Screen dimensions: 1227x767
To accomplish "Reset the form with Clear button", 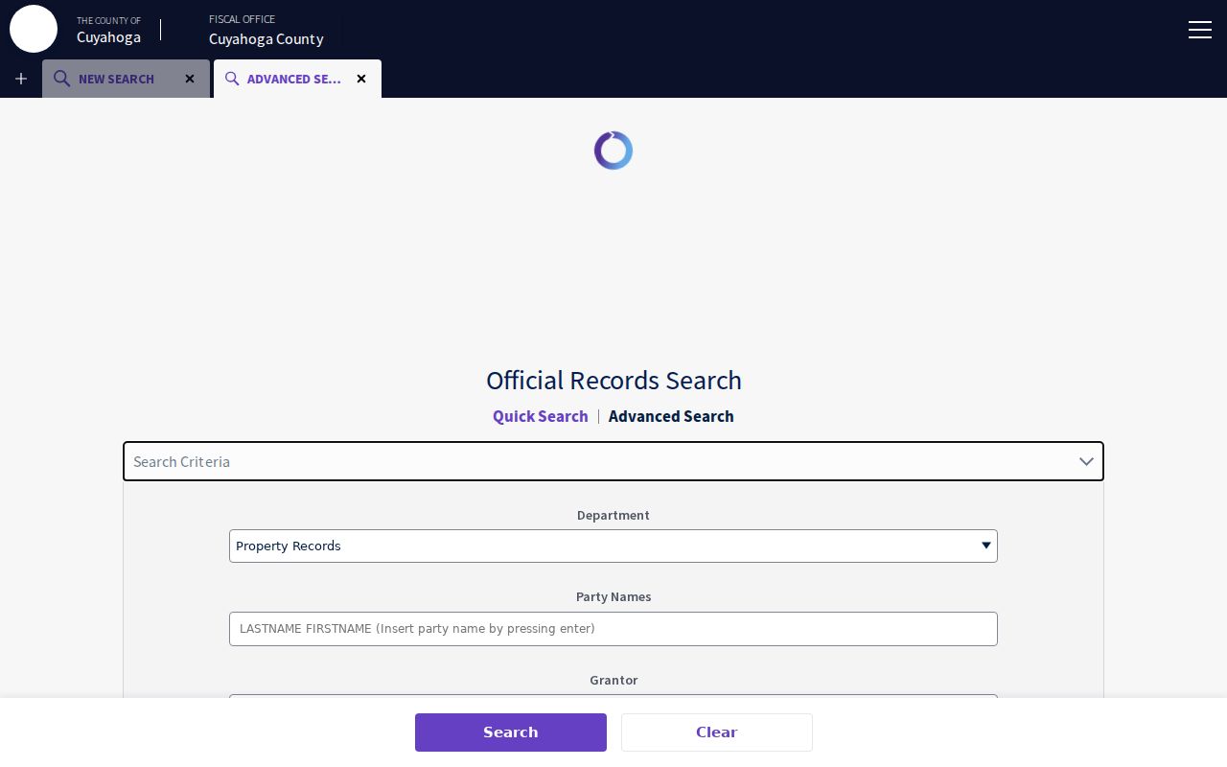I will pyautogui.click(x=717, y=732).
